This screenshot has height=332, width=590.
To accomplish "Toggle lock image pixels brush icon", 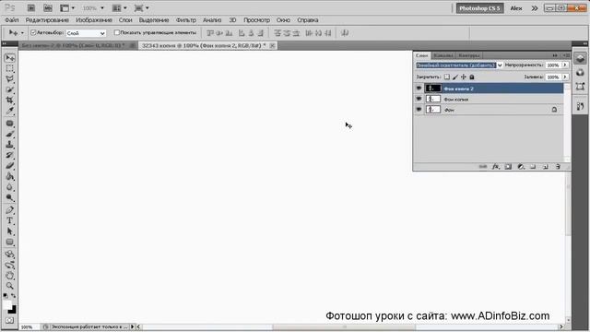I will click(x=455, y=77).
